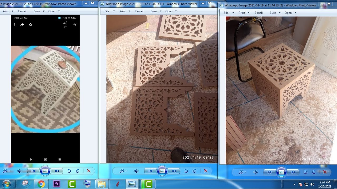
Task: Rotate counterclockwise in left viewer
Action: 69,171
